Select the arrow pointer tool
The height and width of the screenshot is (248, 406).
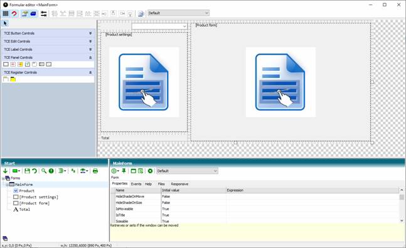click(5, 24)
